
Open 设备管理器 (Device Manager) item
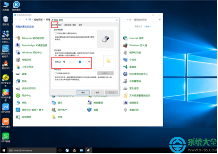coord(132,81)
